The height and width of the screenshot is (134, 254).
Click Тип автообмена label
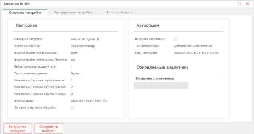coord(147,46)
